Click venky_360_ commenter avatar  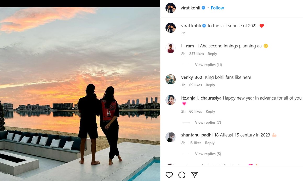point(170,79)
